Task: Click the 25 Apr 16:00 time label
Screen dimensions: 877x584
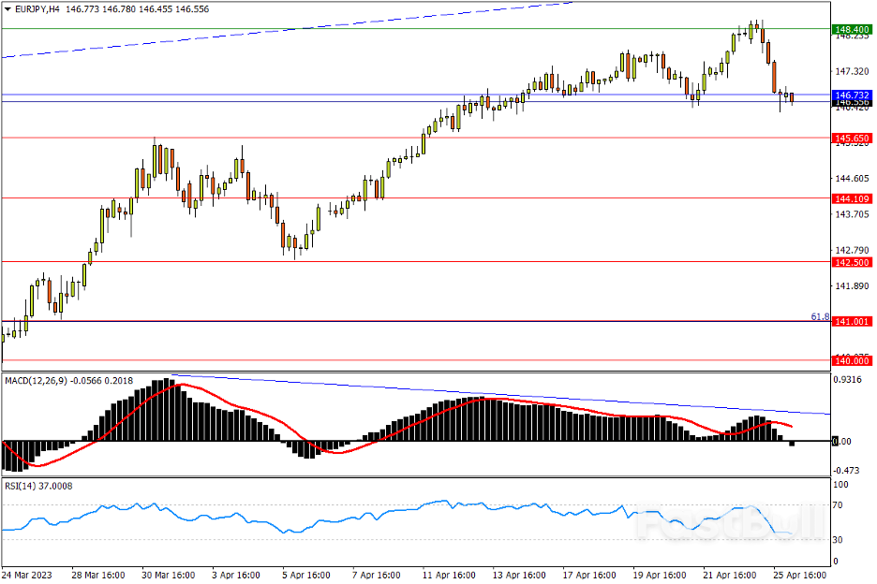Action: pos(799,574)
